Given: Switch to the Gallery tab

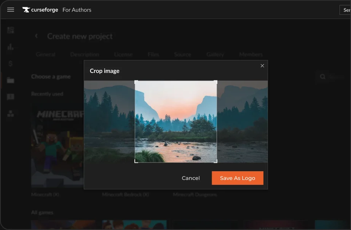Looking at the screenshot, I should [x=215, y=54].
